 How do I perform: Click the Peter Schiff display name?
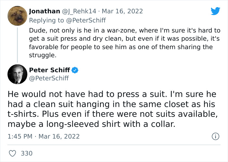(50, 70)
